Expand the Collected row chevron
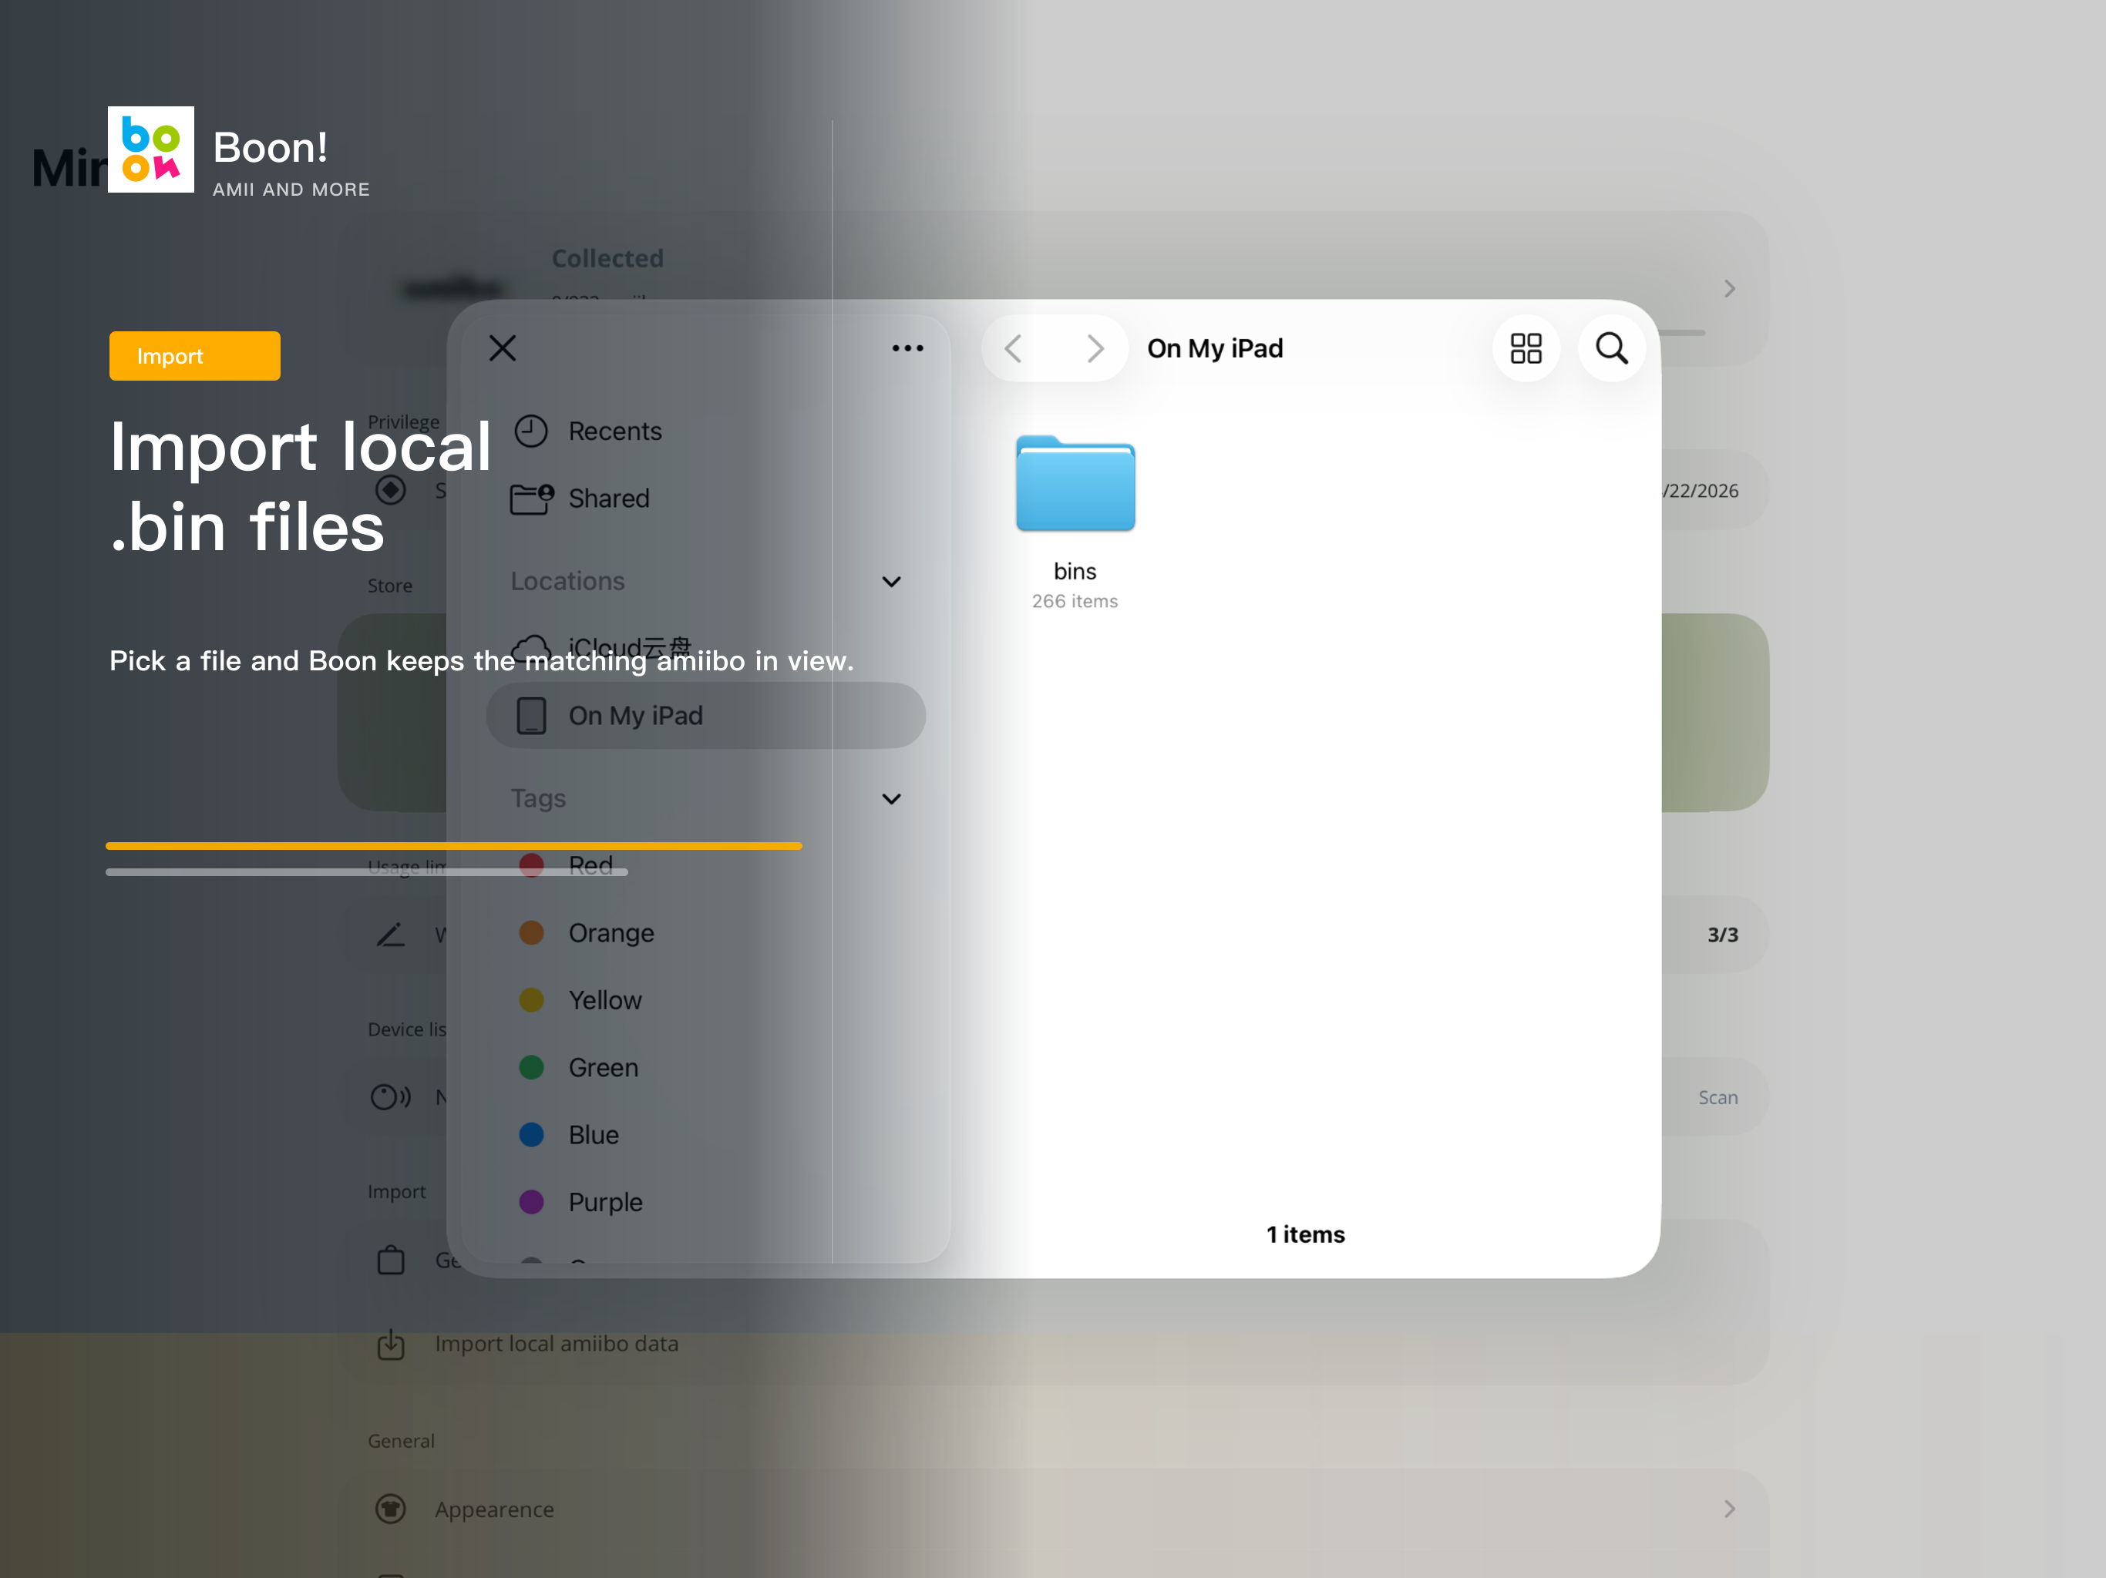 click(1729, 288)
